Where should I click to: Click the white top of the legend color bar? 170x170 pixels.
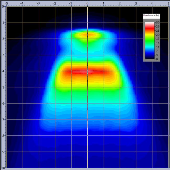(150, 24)
